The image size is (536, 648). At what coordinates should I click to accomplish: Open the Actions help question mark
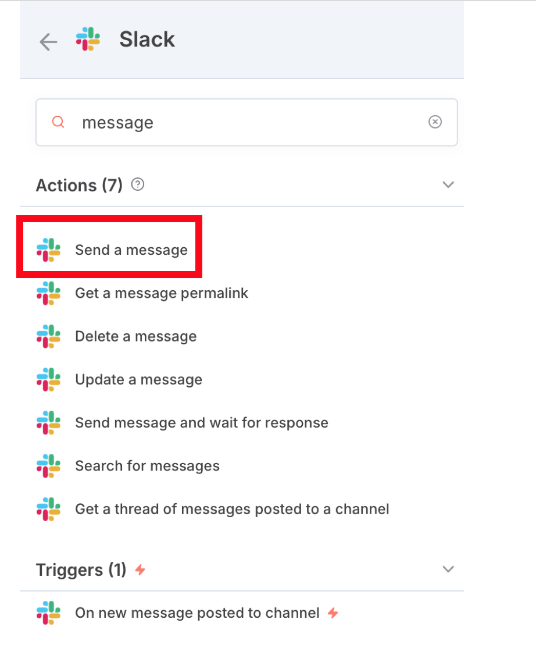coord(138,184)
